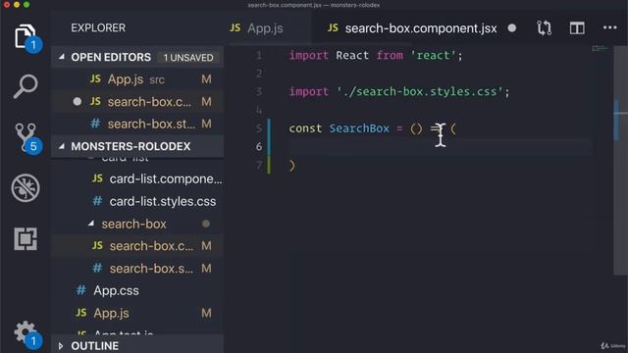Click line number 1 in the gutter

click(259, 55)
